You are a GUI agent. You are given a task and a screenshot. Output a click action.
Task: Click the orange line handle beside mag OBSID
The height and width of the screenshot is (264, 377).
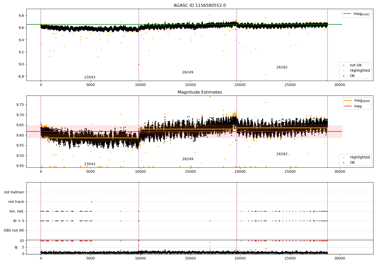[348, 101]
